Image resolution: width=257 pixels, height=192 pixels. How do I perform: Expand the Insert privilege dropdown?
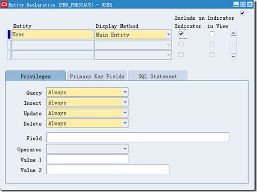[125, 102]
